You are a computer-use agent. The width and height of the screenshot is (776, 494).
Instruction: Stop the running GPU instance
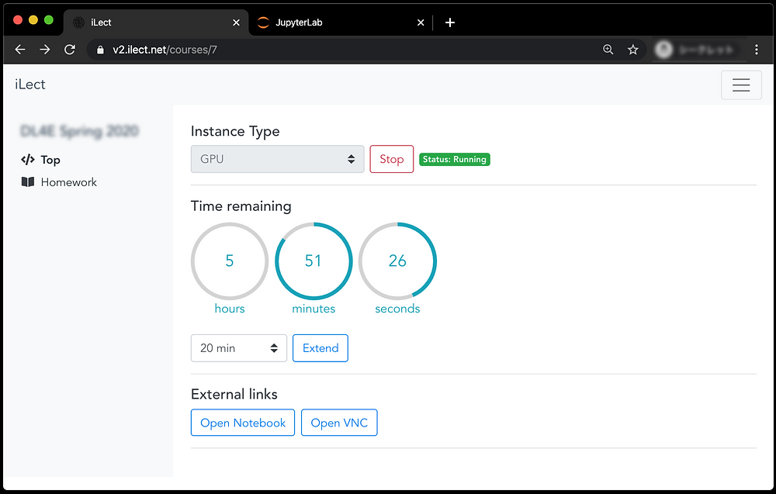[391, 159]
